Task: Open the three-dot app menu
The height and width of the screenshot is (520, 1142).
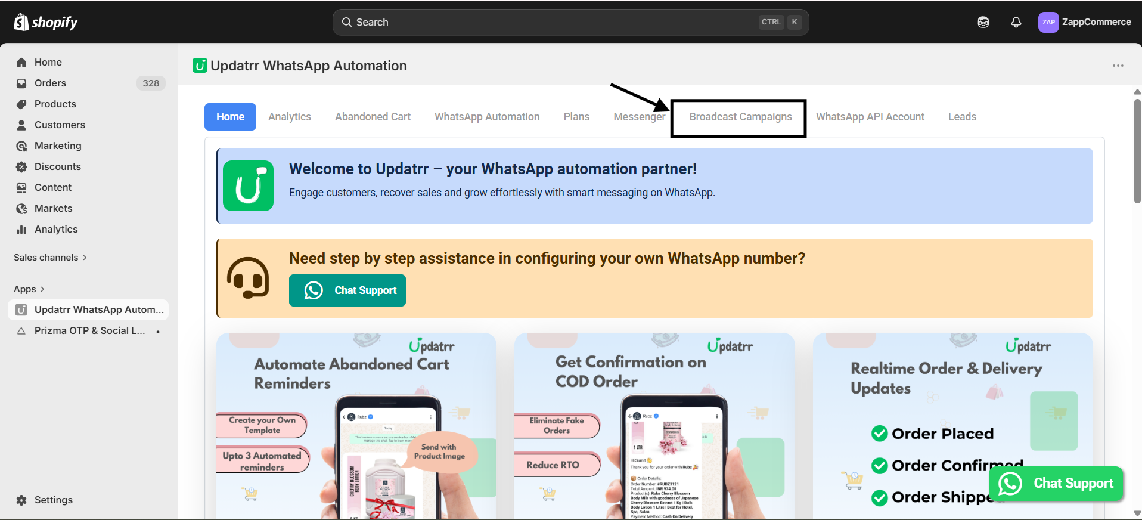Action: click(x=1118, y=66)
